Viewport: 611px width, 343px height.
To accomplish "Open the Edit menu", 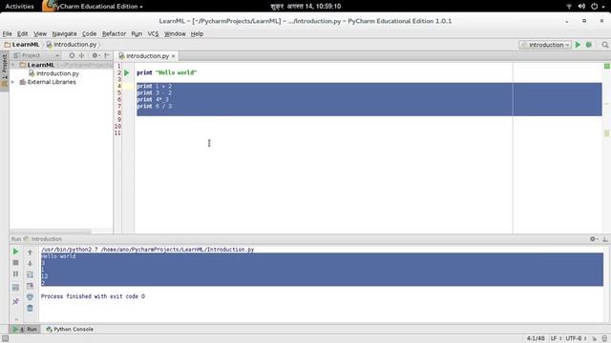I will (23, 34).
